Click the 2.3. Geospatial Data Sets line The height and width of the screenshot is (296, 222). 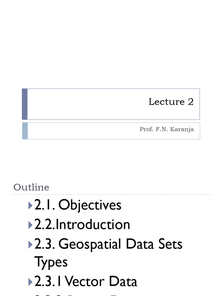(x=108, y=244)
